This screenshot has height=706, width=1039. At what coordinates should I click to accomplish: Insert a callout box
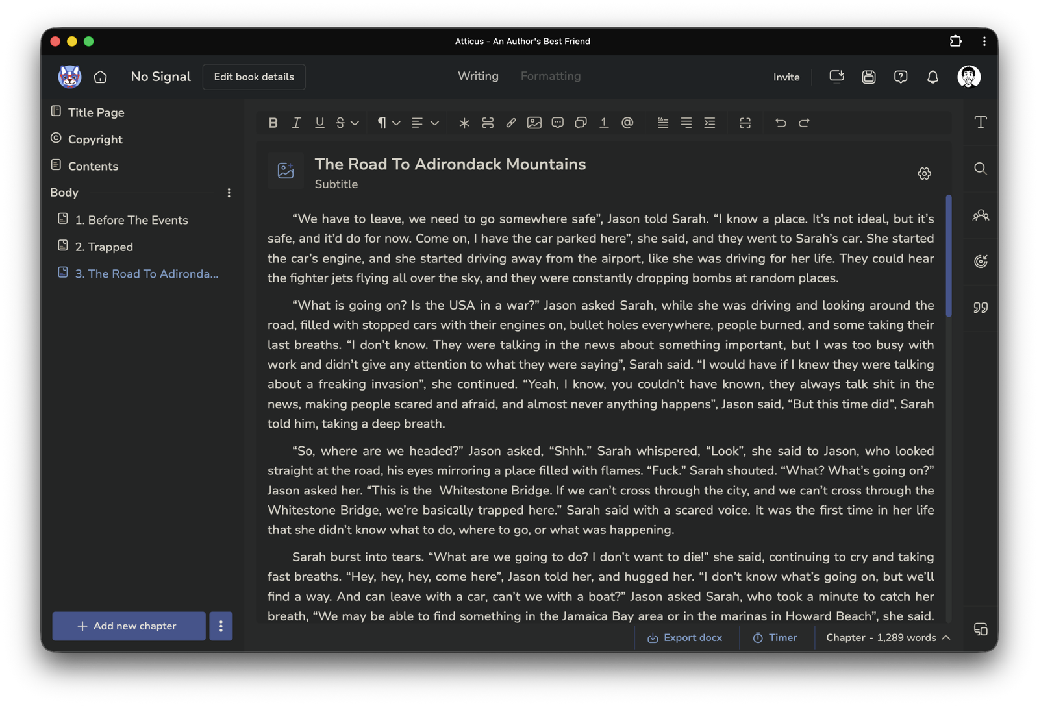point(581,123)
